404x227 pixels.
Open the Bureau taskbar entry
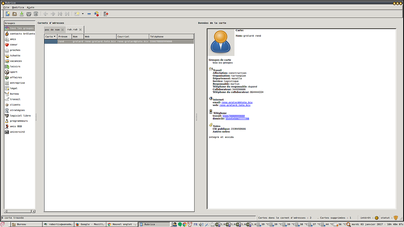26,224
